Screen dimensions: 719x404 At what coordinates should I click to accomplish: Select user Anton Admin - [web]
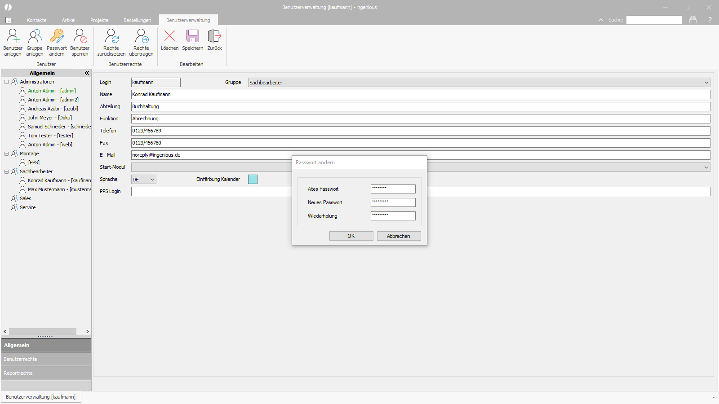[50, 145]
